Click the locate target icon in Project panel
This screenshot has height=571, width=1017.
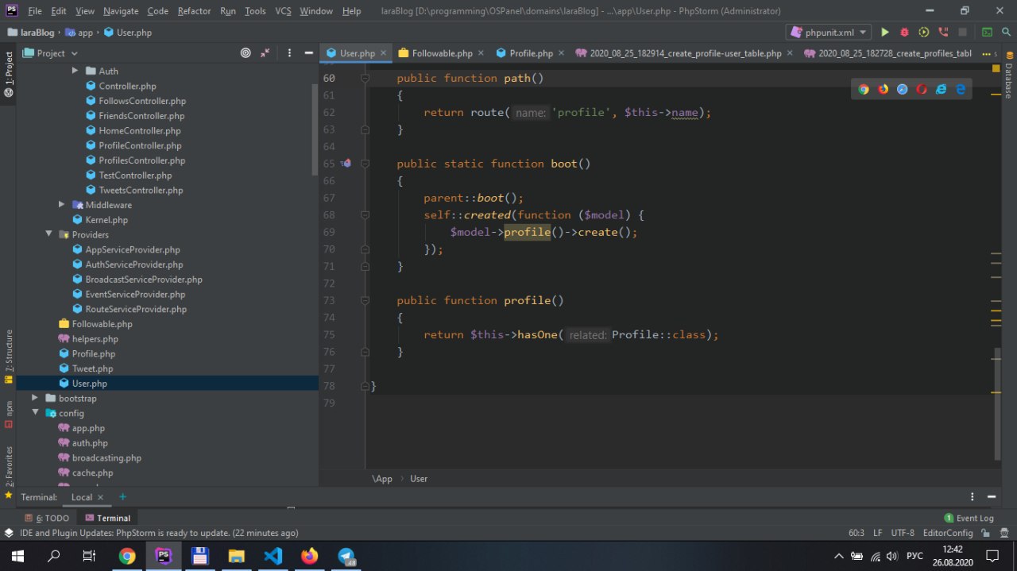[246, 53]
